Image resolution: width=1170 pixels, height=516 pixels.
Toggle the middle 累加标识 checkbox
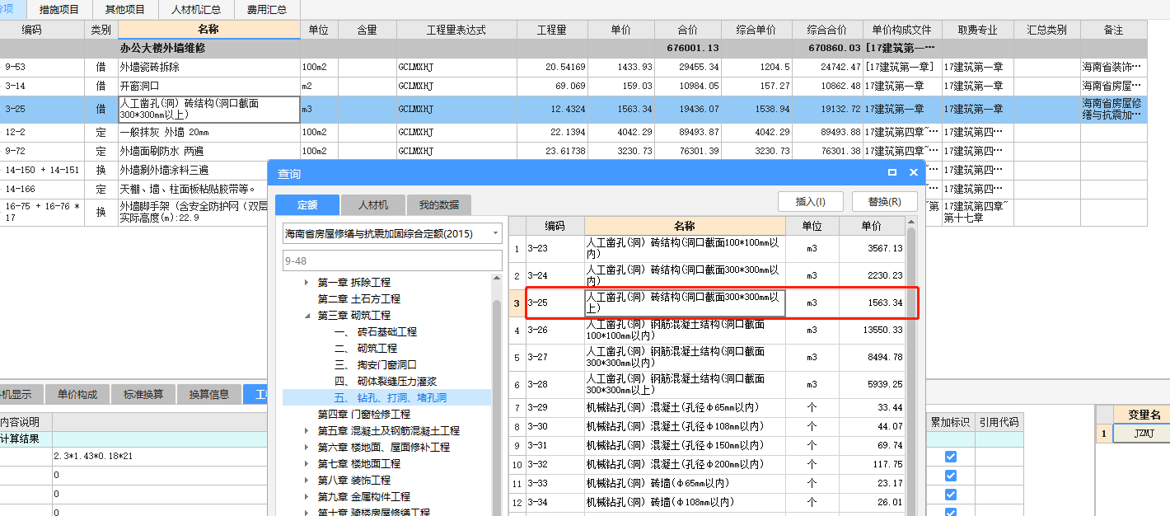pyautogui.click(x=950, y=476)
